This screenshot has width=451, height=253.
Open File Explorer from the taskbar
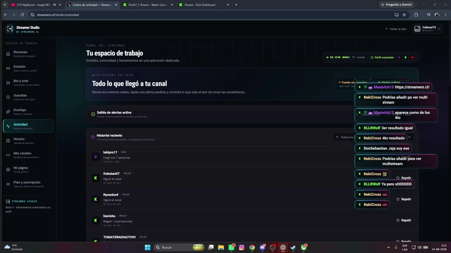click(221, 247)
